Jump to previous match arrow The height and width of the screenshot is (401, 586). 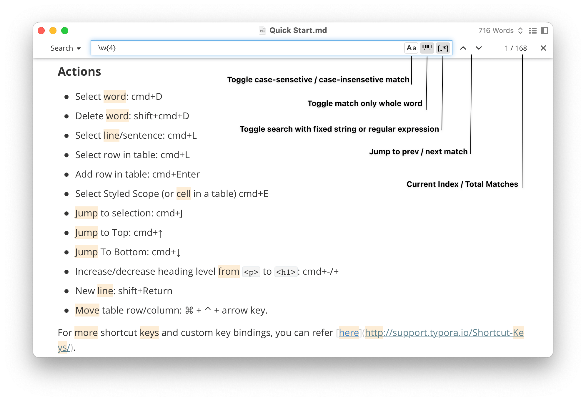point(463,48)
